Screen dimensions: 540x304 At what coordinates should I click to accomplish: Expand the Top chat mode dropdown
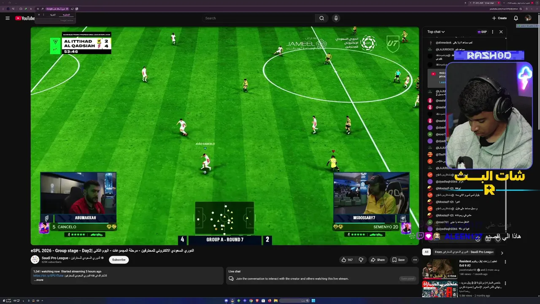(x=436, y=32)
